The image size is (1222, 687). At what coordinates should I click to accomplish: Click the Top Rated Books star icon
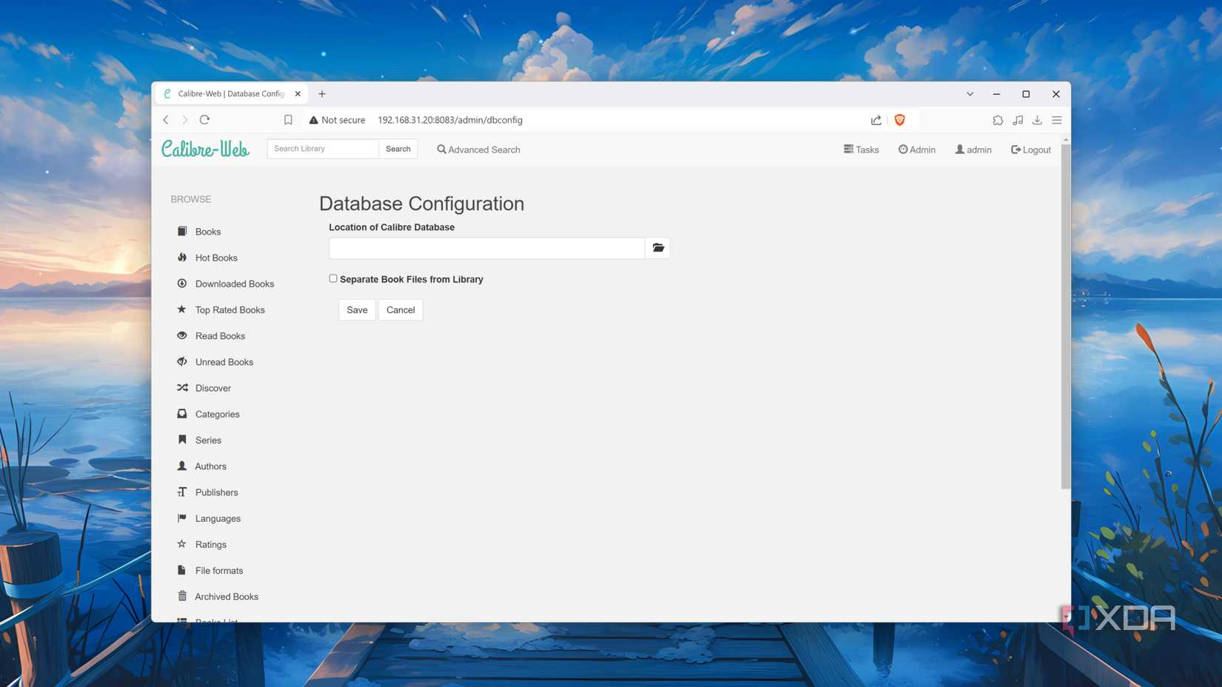pos(182,309)
